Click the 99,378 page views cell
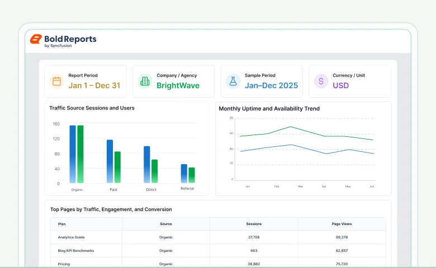 click(x=342, y=237)
